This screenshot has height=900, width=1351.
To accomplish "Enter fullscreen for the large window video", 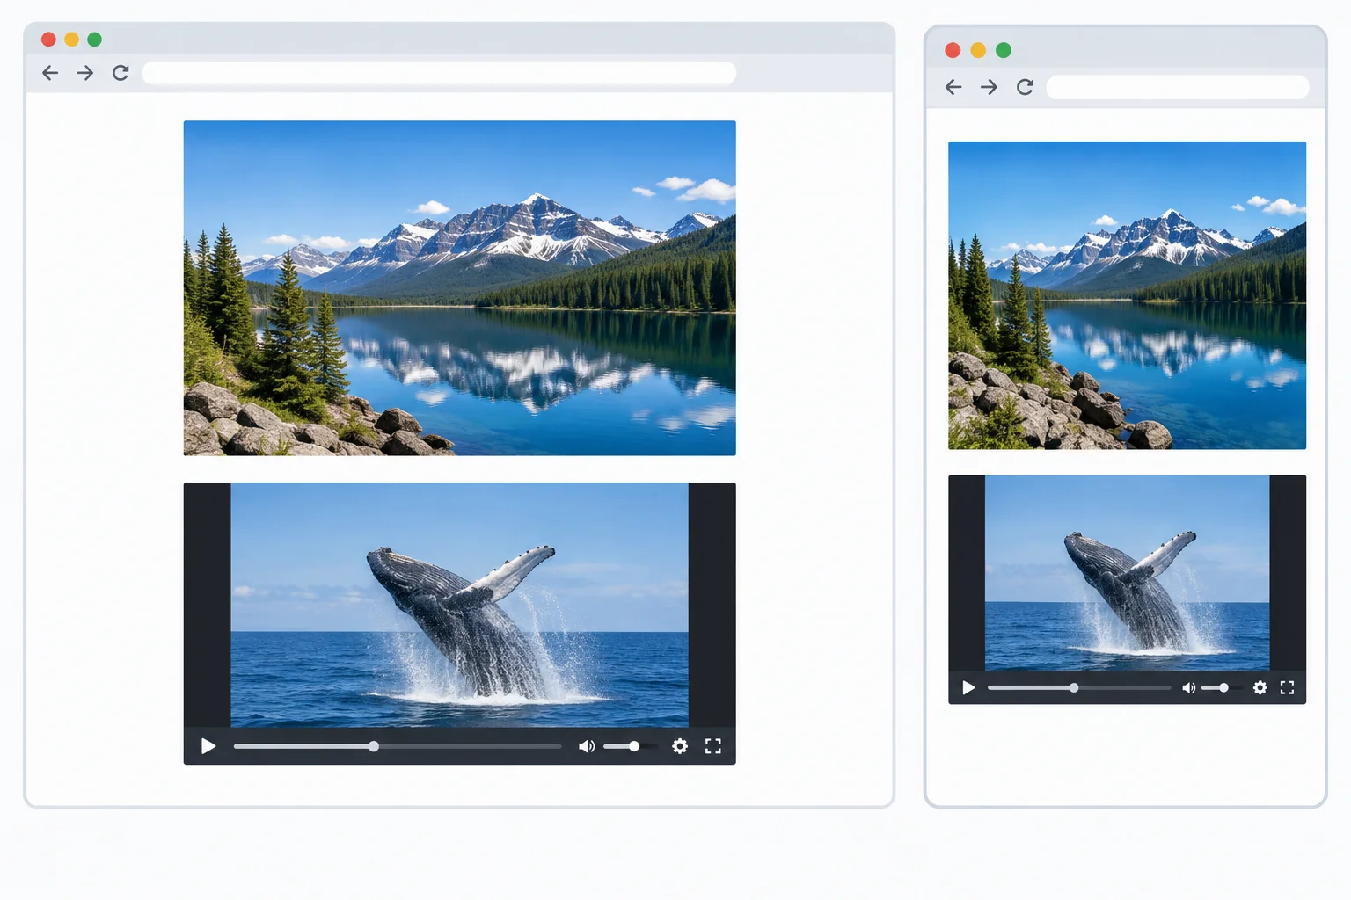I will point(713,746).
